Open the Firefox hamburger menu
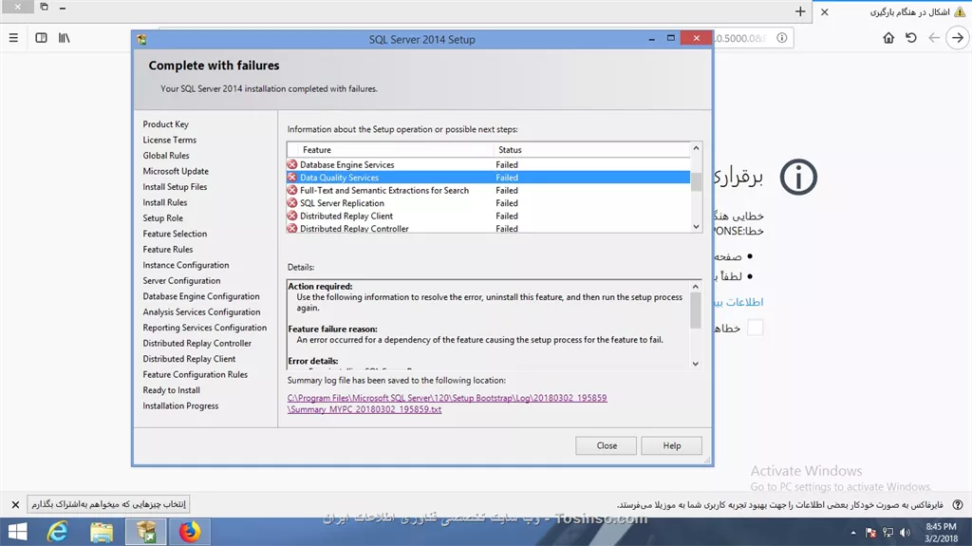Viewport: 972px width, 546px height. coord(13,38)
